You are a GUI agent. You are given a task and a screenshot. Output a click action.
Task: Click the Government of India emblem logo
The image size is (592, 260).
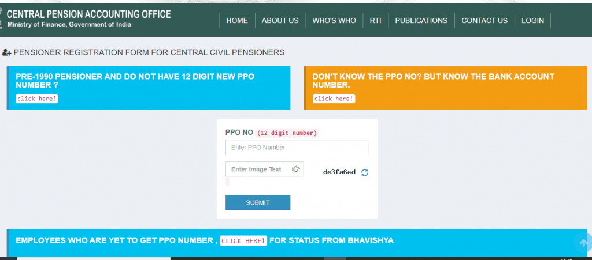[3, 17]
